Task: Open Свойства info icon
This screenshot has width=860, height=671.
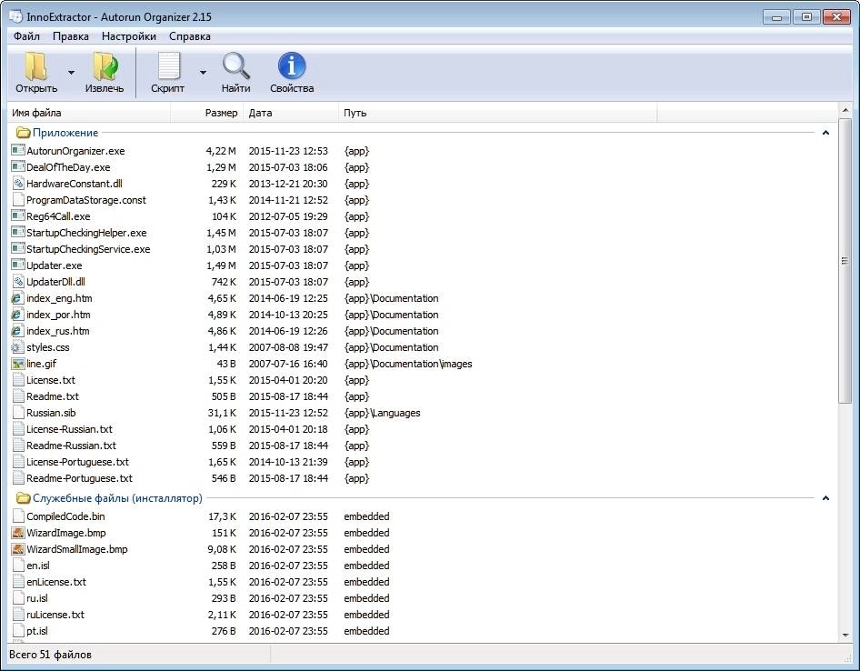Action: pos(292,66)
